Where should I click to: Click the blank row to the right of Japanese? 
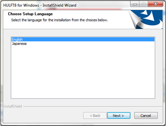(x=91, y=44)
